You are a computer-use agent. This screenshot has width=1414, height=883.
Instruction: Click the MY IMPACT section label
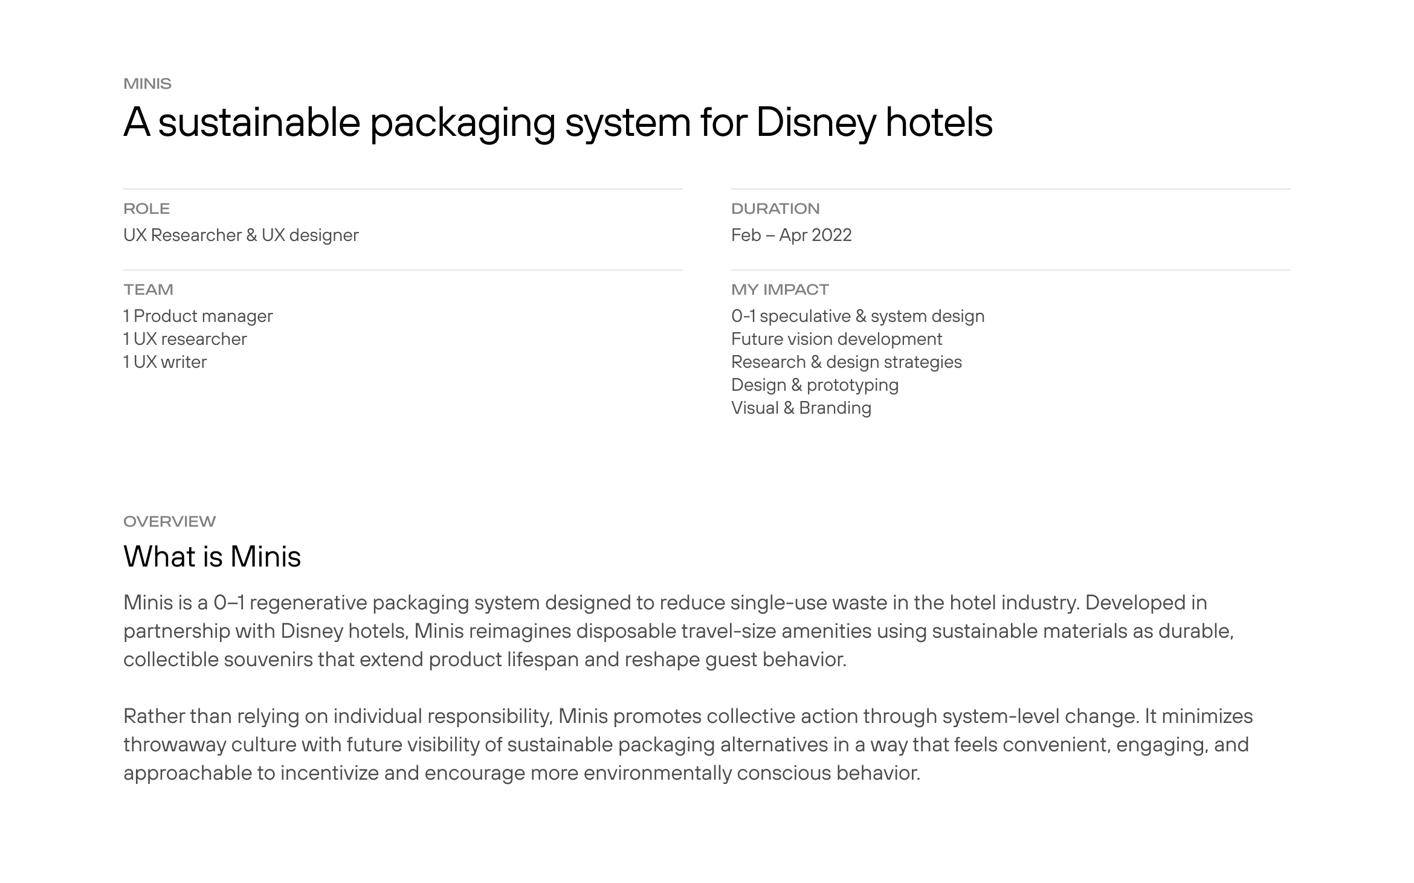point(780,289)
